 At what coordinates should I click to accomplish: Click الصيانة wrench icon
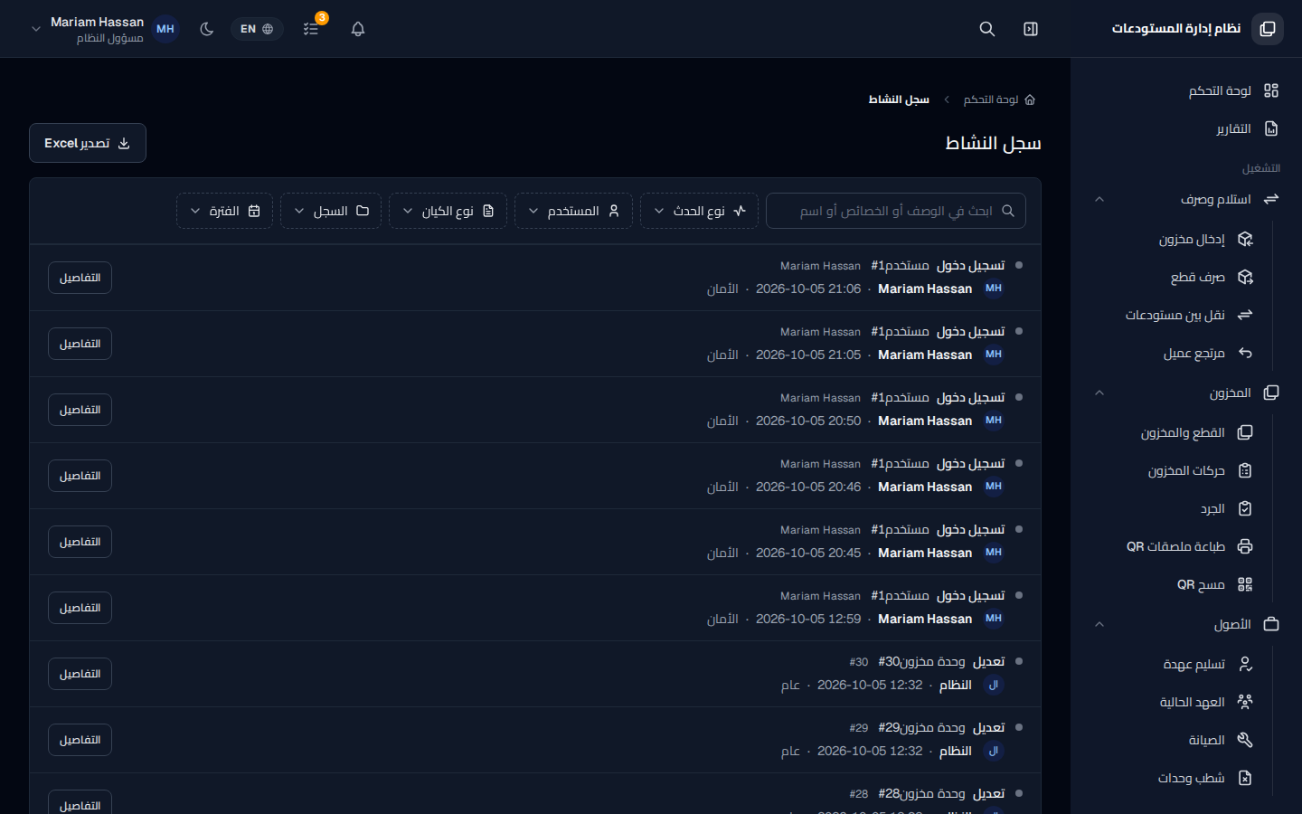point(1245,740)
